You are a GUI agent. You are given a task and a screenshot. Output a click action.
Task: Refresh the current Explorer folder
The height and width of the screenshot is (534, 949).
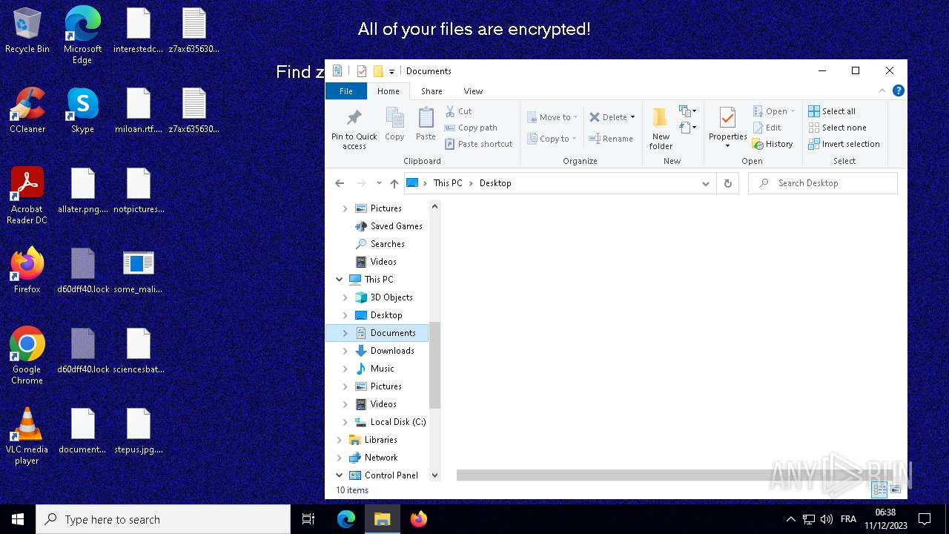pyautogui.click(x=727, y=183)
